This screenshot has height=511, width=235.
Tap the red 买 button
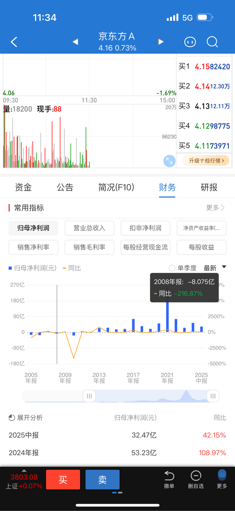tap(63, 479)
